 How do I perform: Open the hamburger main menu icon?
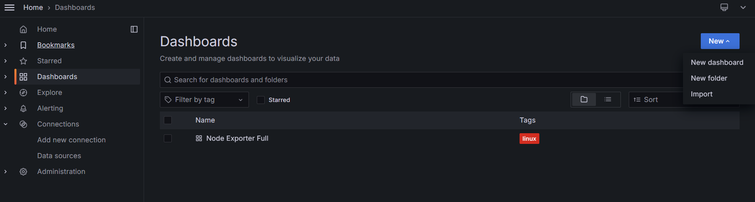[9, 8]
